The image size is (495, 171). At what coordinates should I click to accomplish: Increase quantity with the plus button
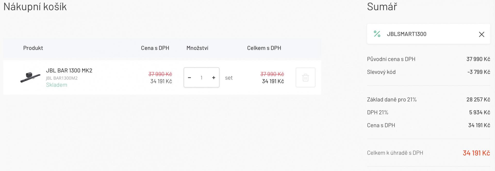tap(213, 78)
